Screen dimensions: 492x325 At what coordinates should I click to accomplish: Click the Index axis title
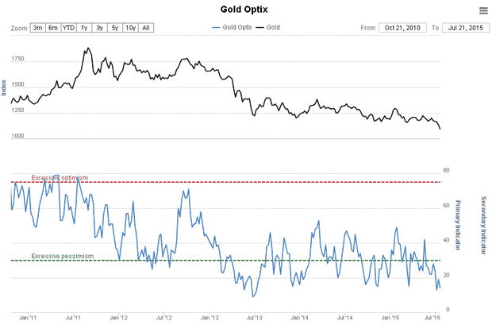point(4,87)
